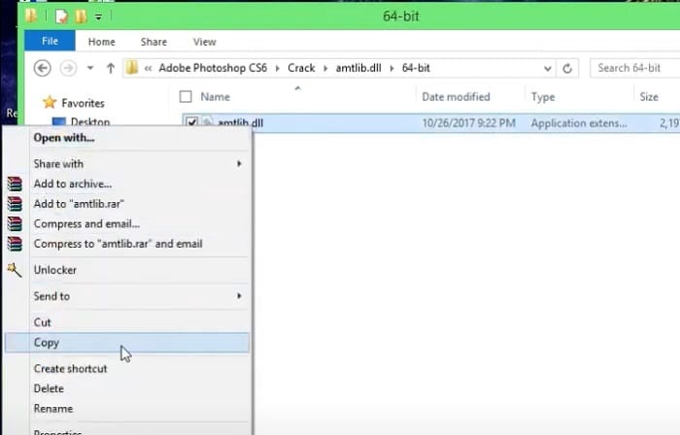Click the Application extension type cell
Screen dimensions: 680x435
tap(579, 123)
